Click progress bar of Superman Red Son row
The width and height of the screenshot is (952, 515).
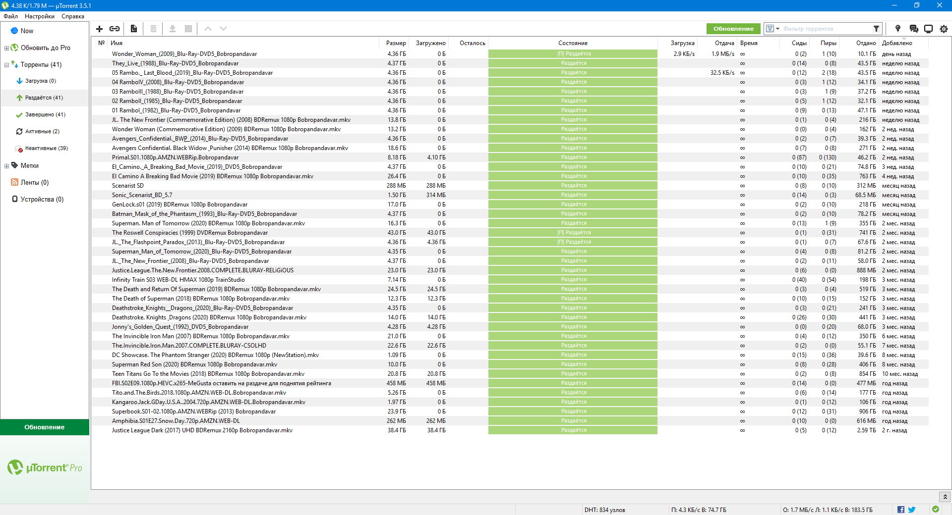pos(573,364)
